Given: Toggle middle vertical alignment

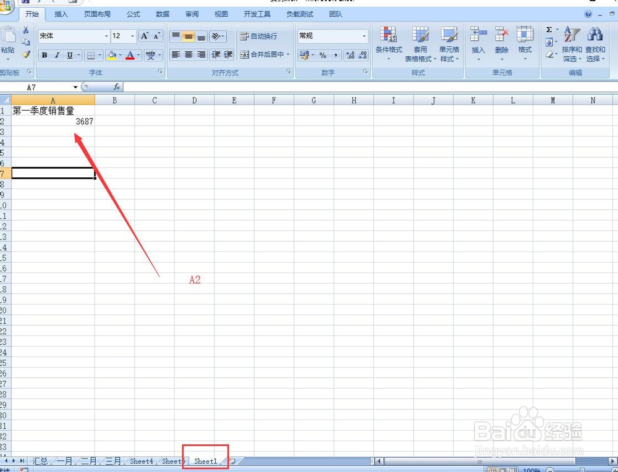Looking at the screenshot, I should (188, 36).
